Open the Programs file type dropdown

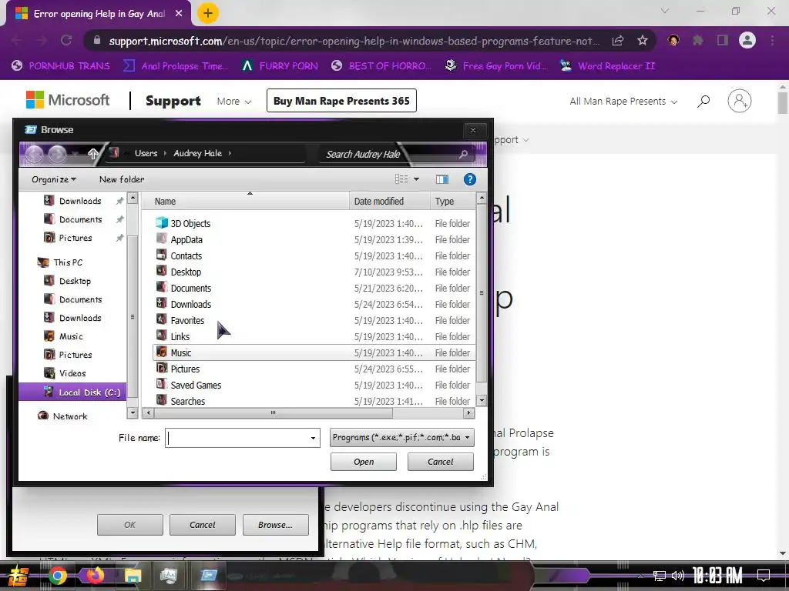(x=401, y=437)
